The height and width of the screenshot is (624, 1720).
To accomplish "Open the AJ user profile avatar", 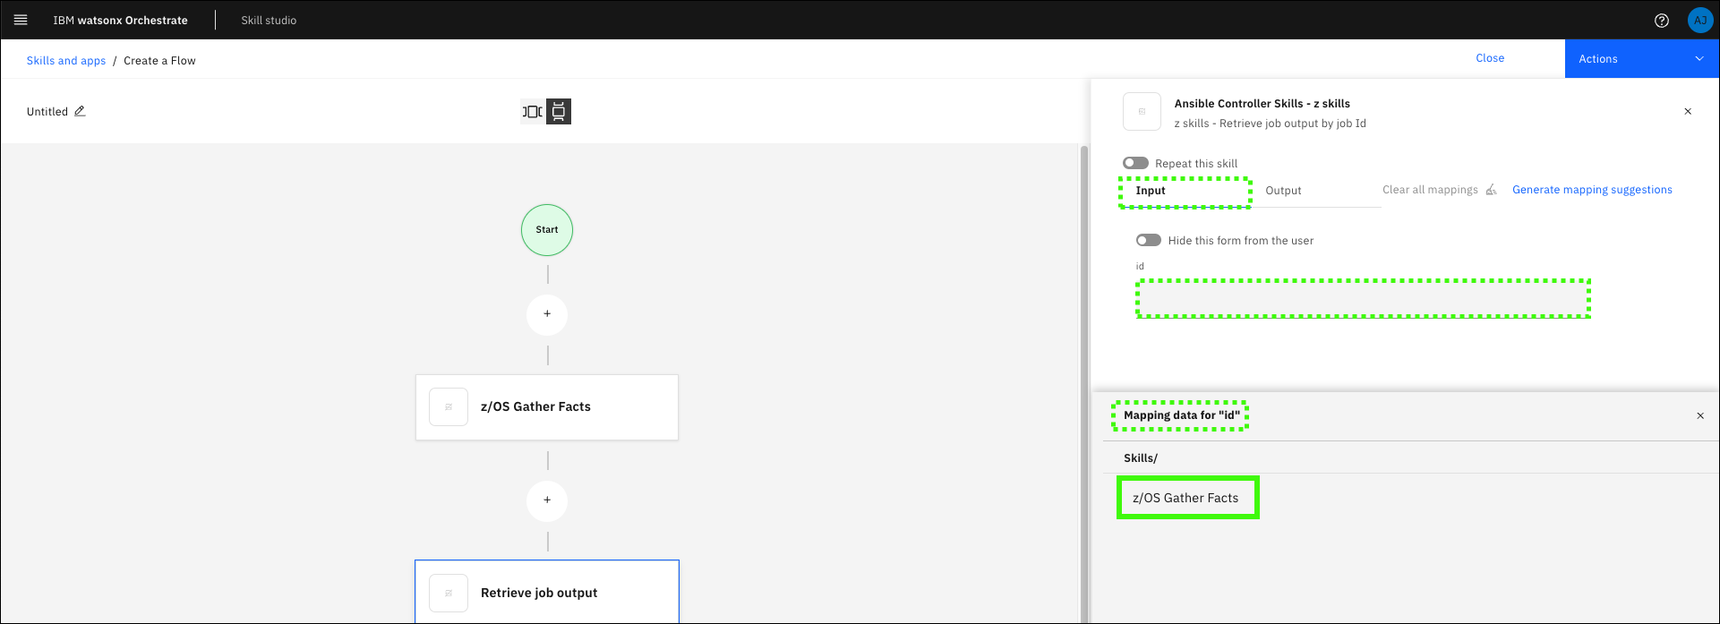I will click(x=1699, y=21).
